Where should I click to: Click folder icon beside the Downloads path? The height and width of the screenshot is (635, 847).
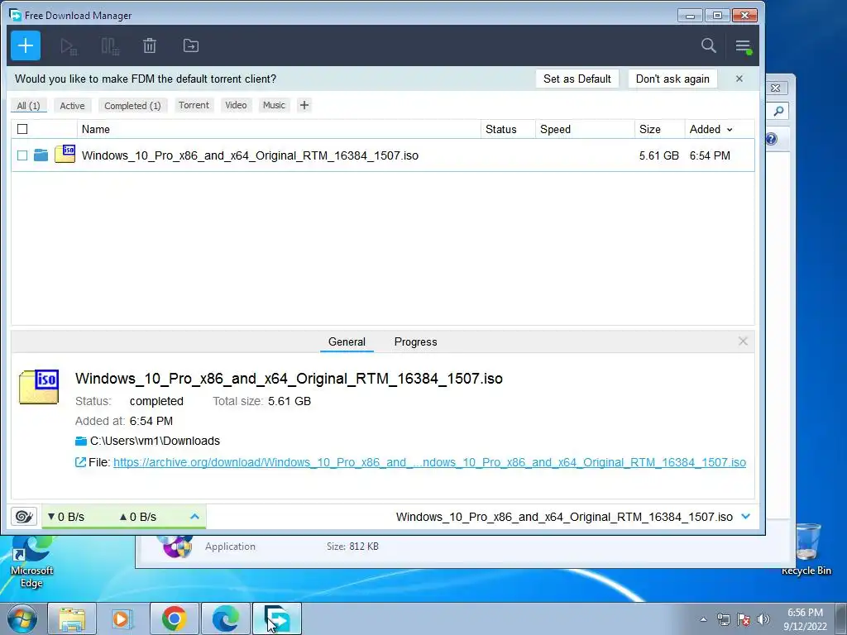pyautogui.click(x=81, y=442)
